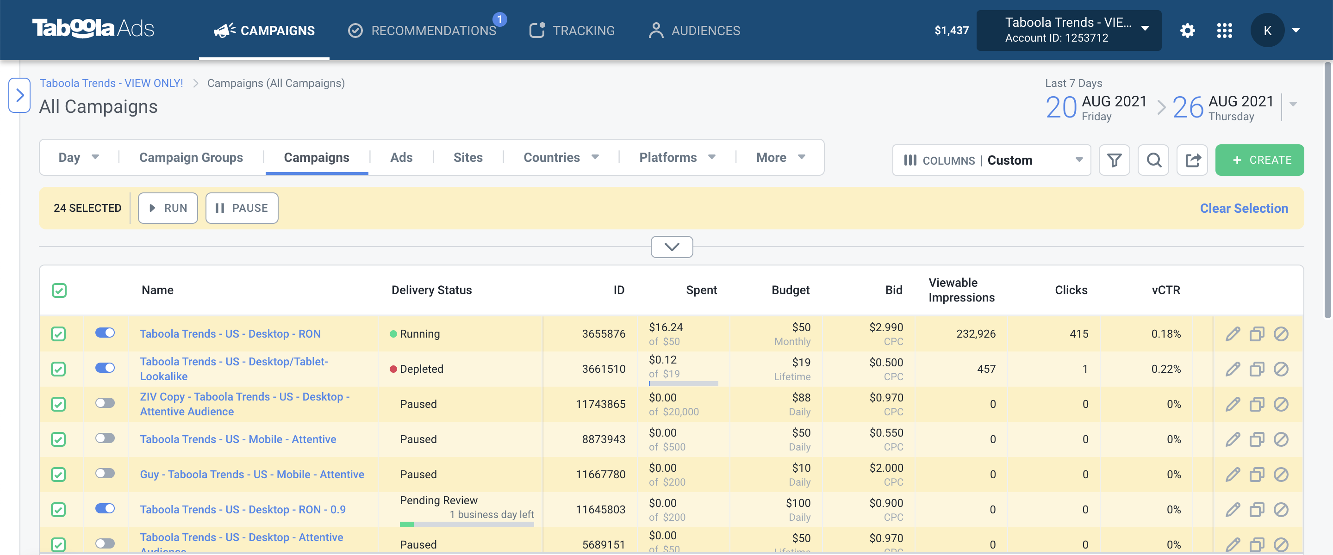Switch to the Sites tab

pyautogui.click(x=468, y=157)
